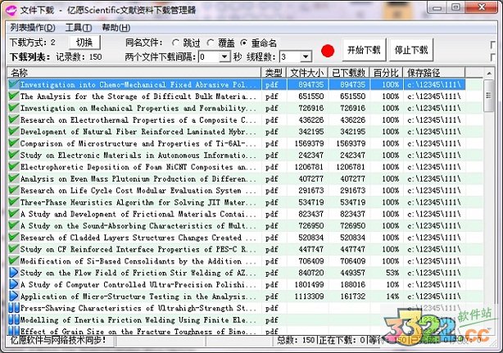Click the red status indicator circle

click(328, 51)
